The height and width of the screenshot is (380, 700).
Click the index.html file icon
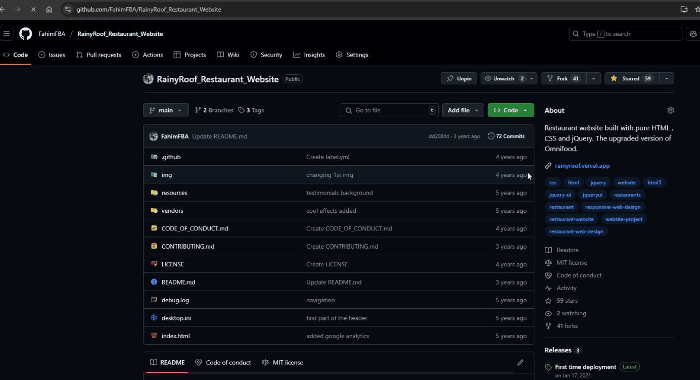tap(154, 336)
